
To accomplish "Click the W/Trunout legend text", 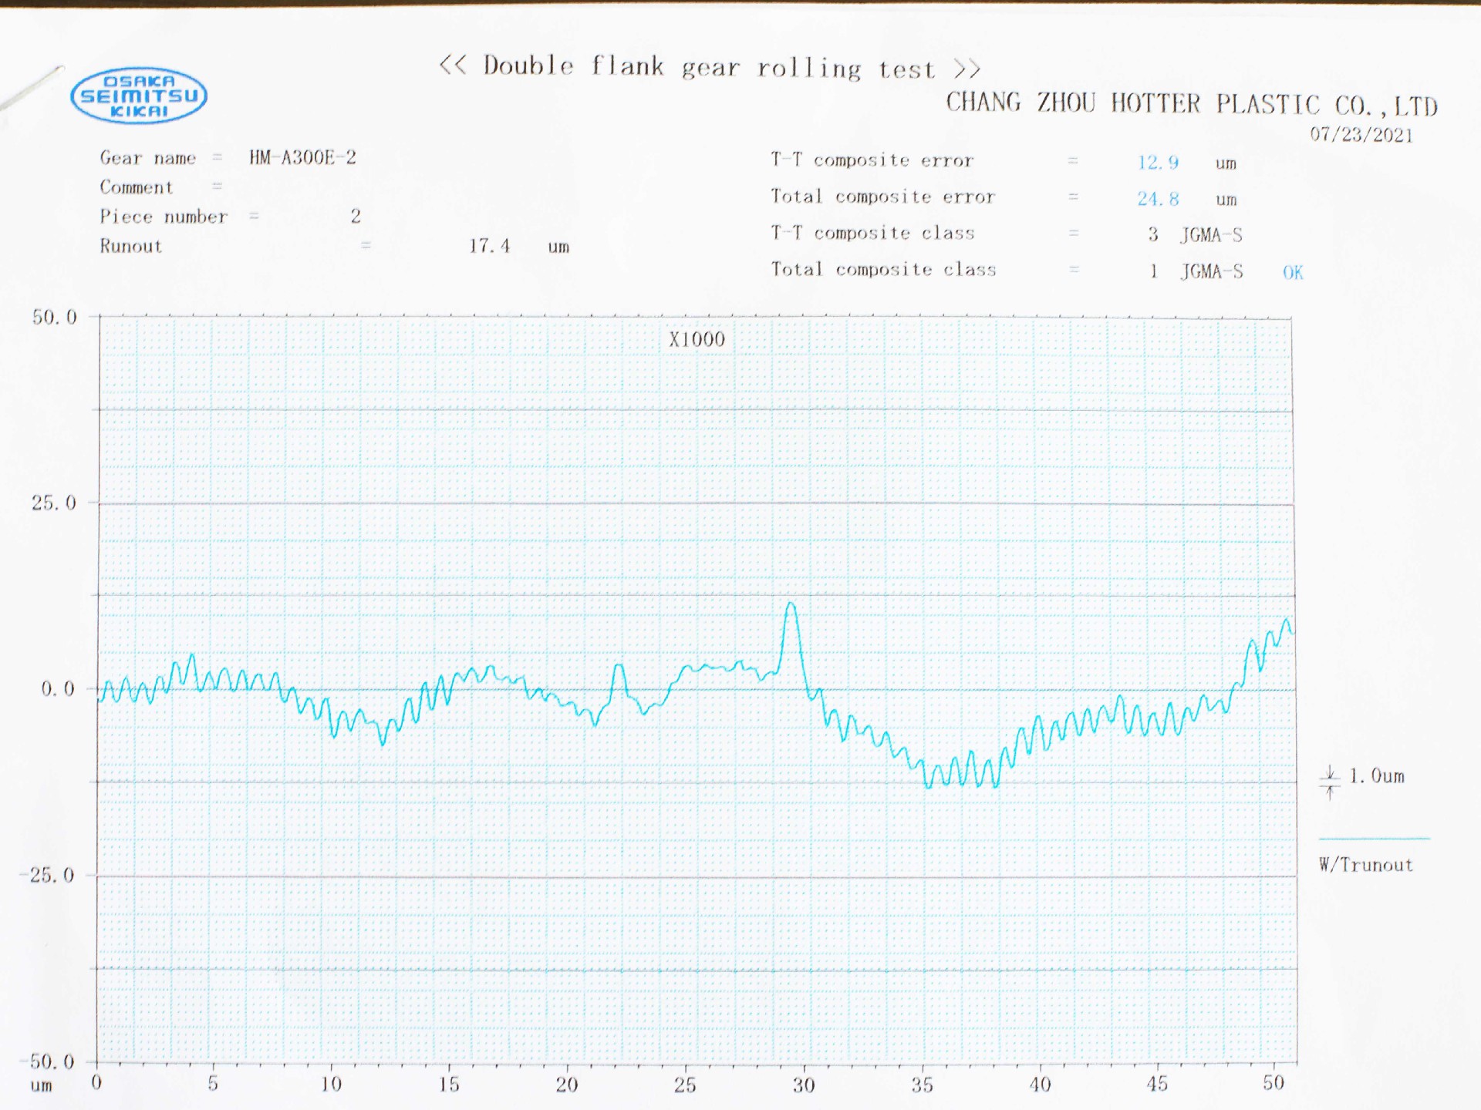I will coord(1366,865).
